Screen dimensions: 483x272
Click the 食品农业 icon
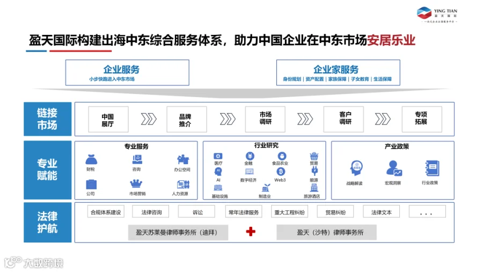pos(282,156)
